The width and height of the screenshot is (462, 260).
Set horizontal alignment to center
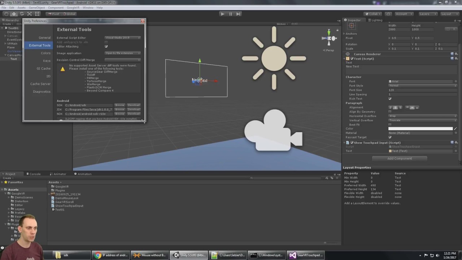click(x=395, y=107)
